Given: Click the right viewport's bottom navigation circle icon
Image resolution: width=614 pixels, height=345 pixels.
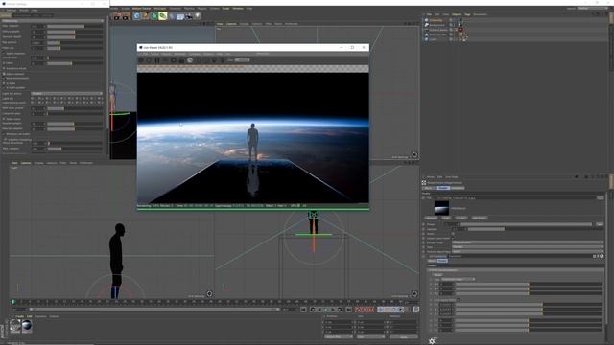Looking at the screenshot, I should 414,294.
